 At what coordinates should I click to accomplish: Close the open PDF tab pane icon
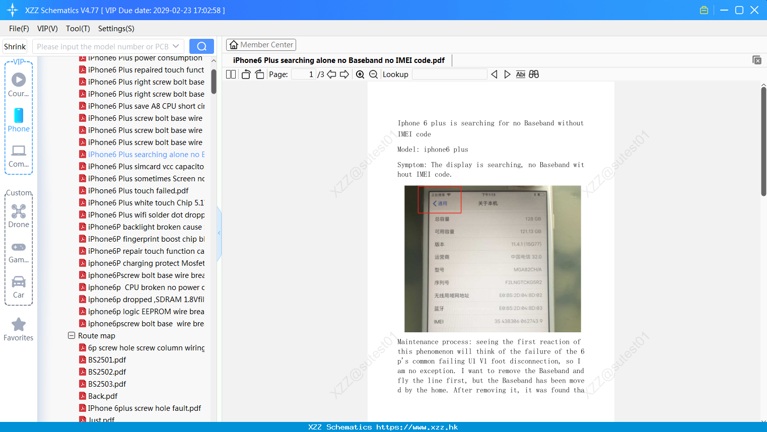point(757,60)
